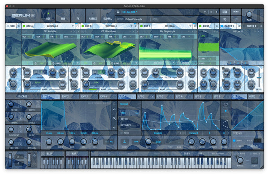Click the velocity CURVE square
The width and height of the screenshot is (269, 175).
point(254,161)
